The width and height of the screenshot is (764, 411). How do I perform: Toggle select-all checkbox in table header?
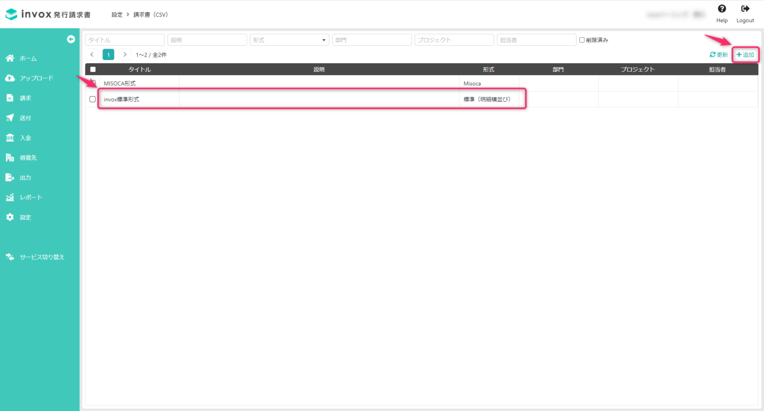coord(93,70)
